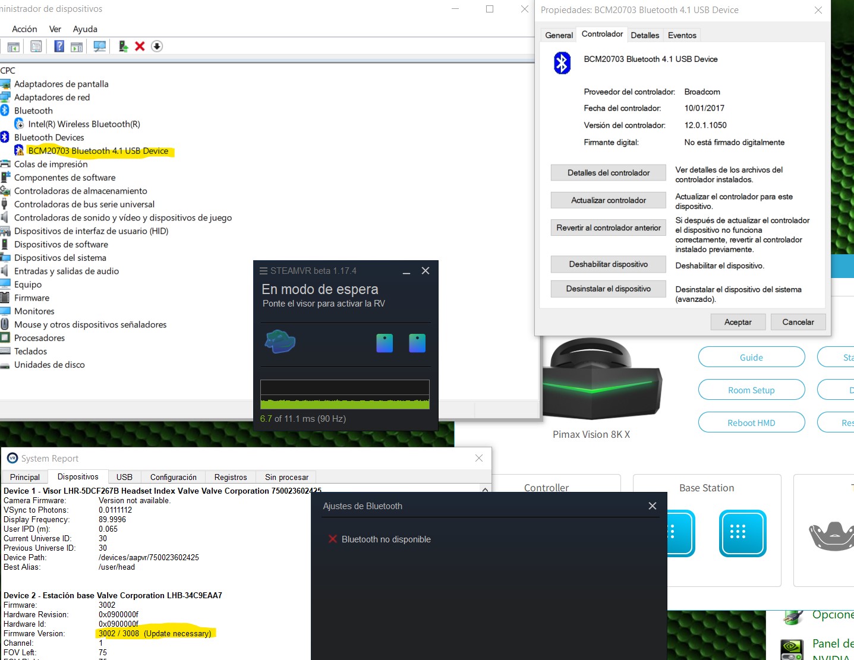This screenshot has height=660, width=854.
Task: Select Colas de impresión in device tree
Action: pyautogui.click(x=51, y=164)
